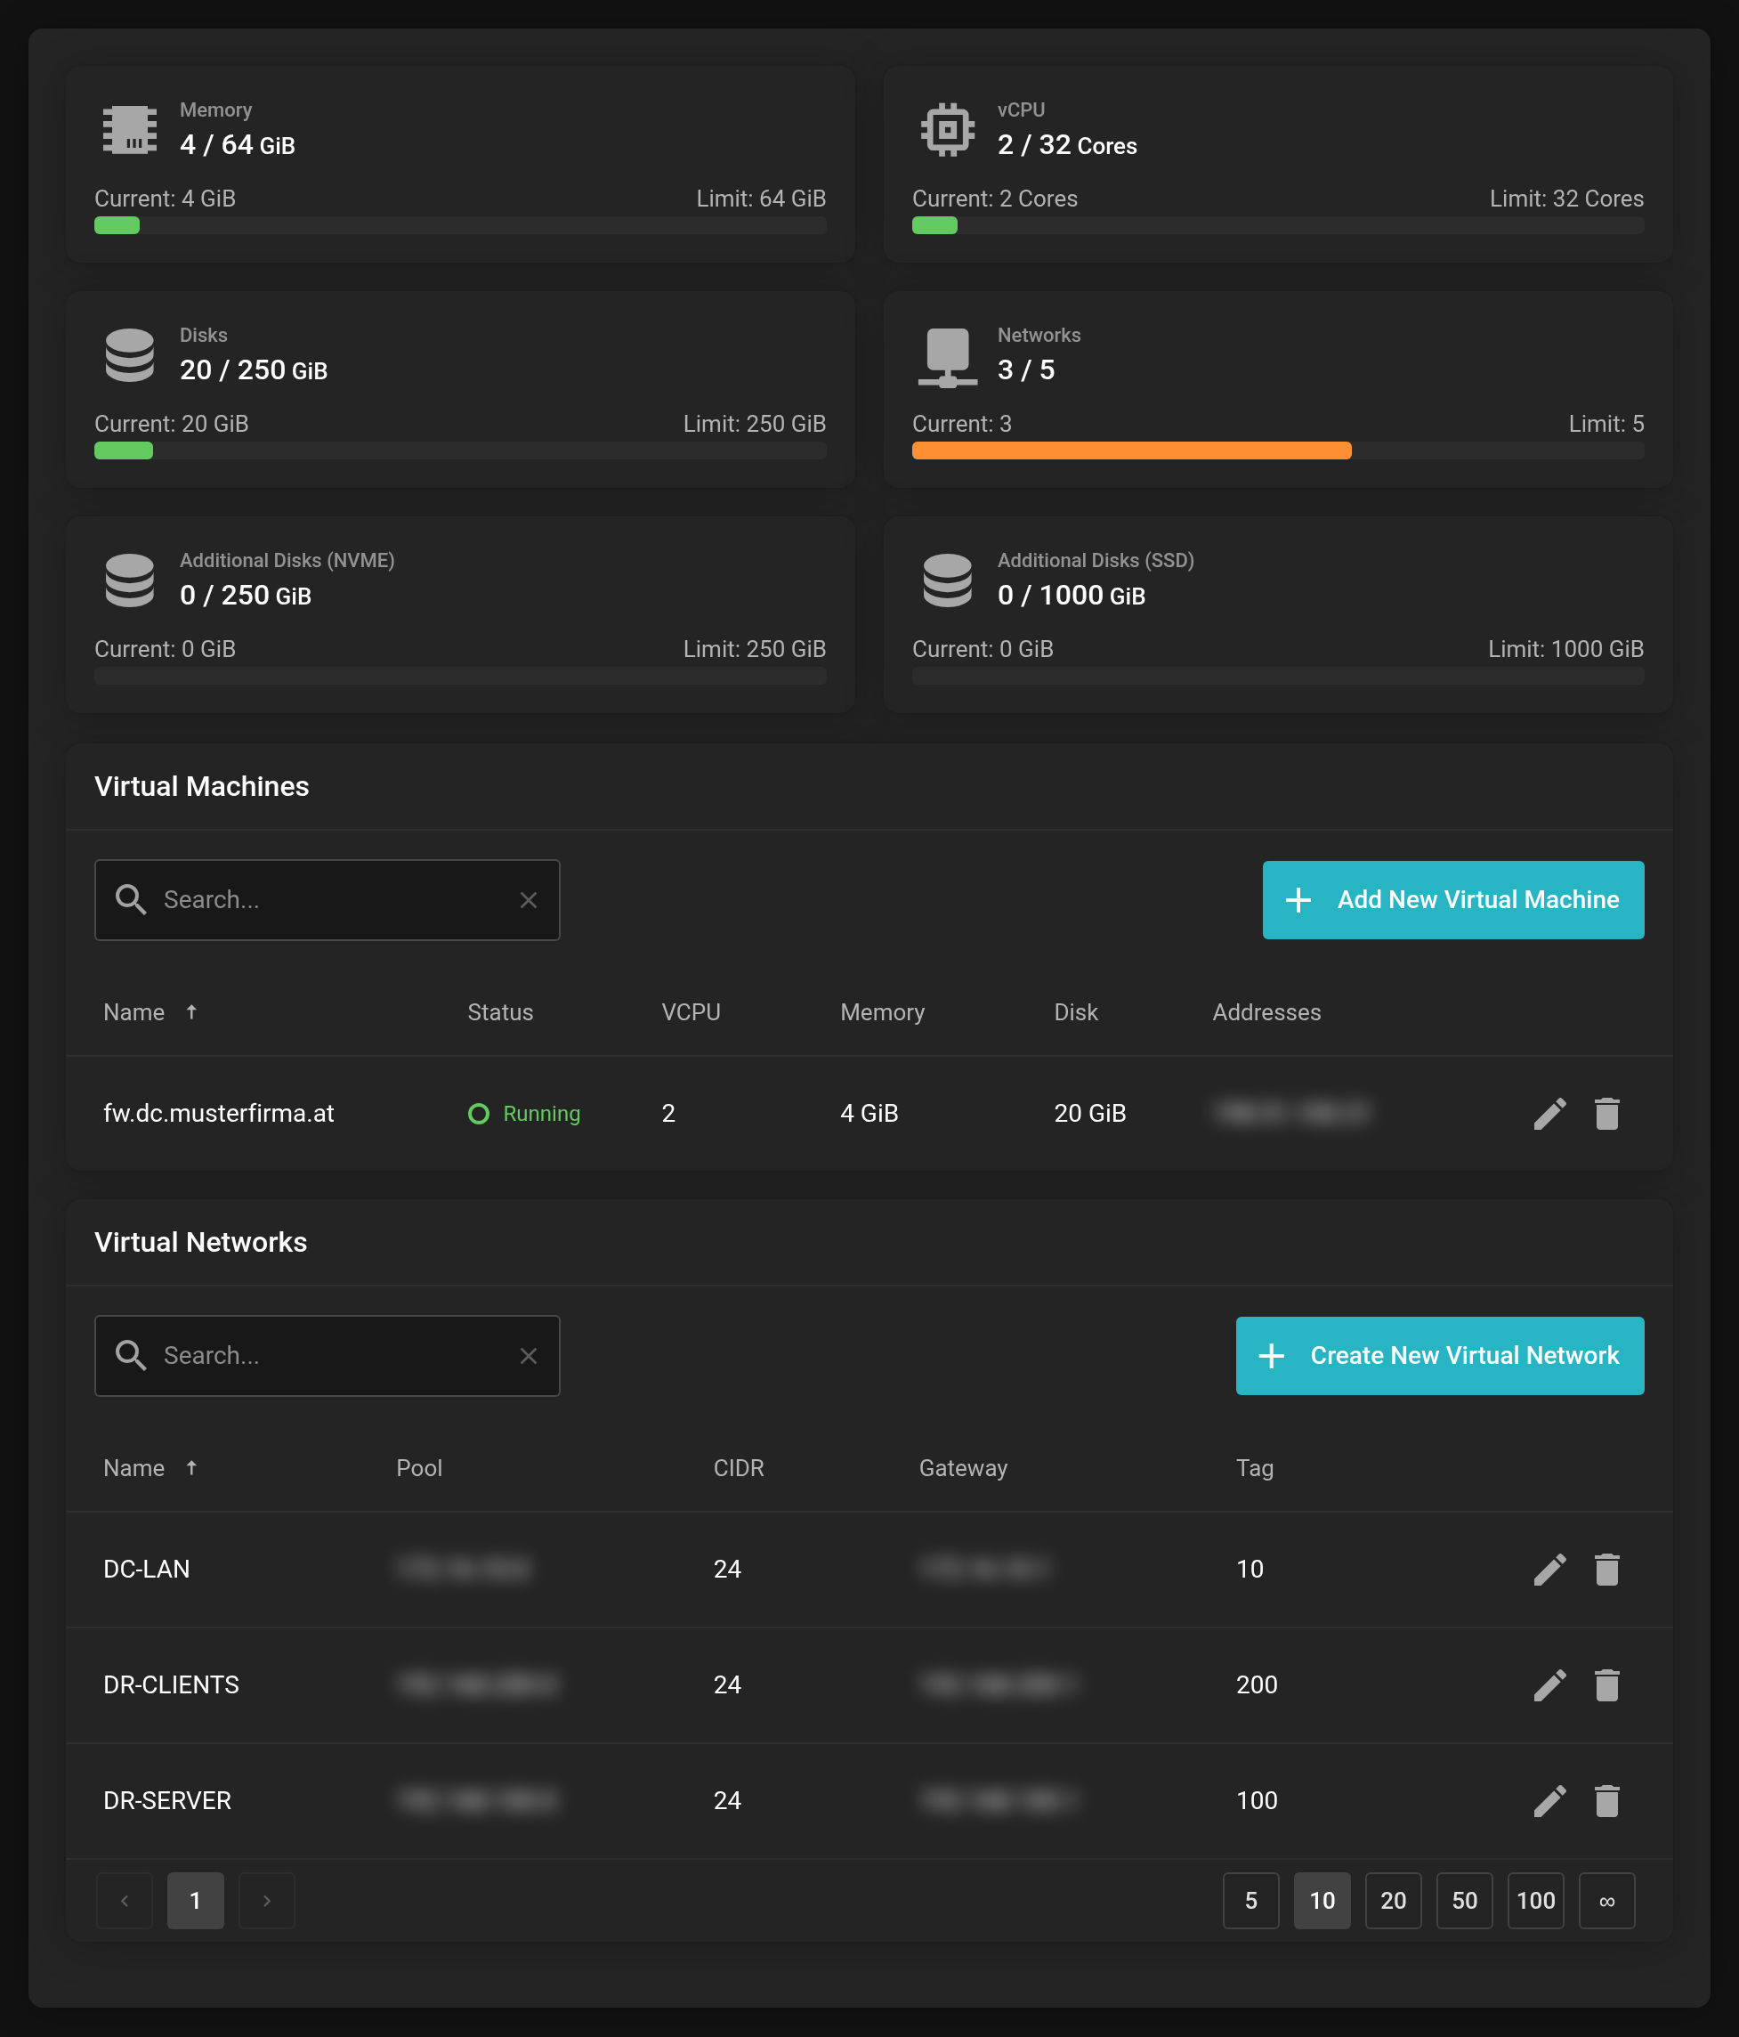This screenshot has width=1739, height=2037.
Task: Open the fw.dc.musterfirma.at row name
Action: point(219,1114)
